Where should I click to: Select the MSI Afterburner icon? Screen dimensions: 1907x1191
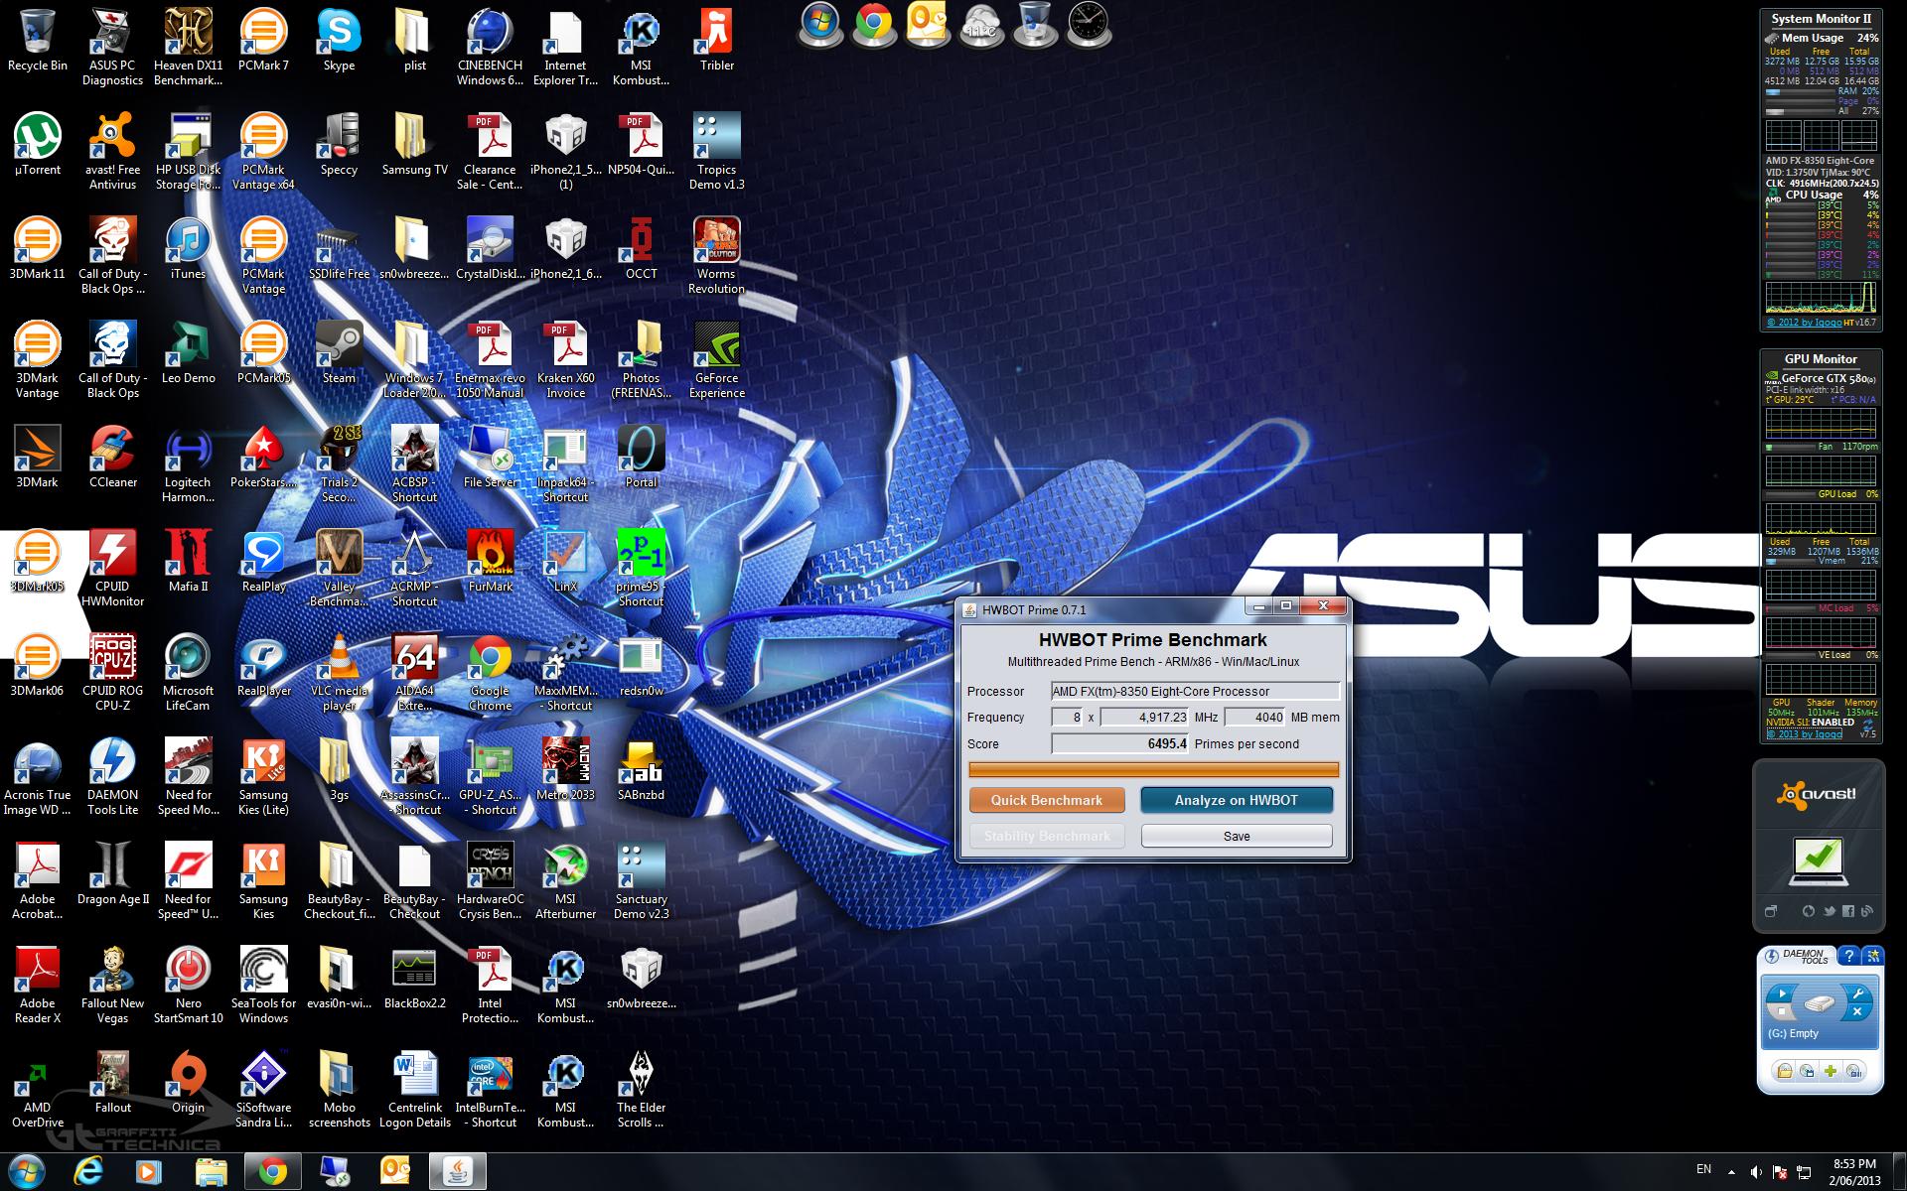[x=565, y=879]
